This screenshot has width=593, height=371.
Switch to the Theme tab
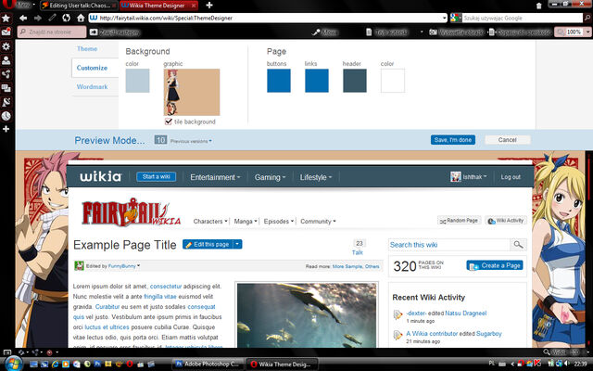pos(87,49)
